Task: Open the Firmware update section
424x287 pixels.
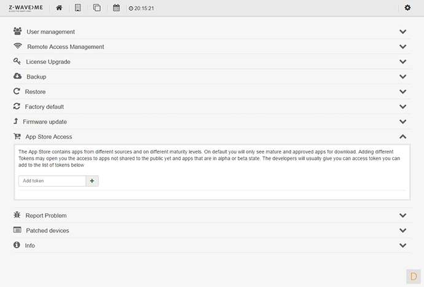Action: 45,122
